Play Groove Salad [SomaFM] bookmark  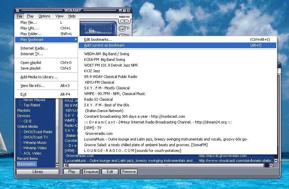(177, 145)
